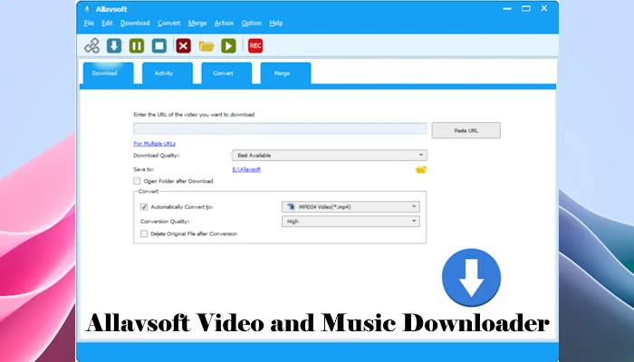Open the yellow folder icon in toolbar
Viewport: 634px width, 362px height.
coord(207,46)
